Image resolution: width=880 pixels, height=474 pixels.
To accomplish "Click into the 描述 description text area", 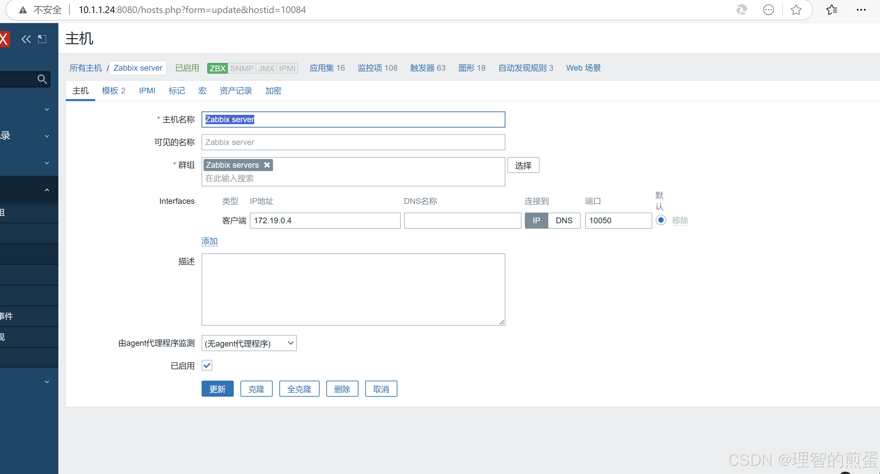I will (x=353, y=289).
